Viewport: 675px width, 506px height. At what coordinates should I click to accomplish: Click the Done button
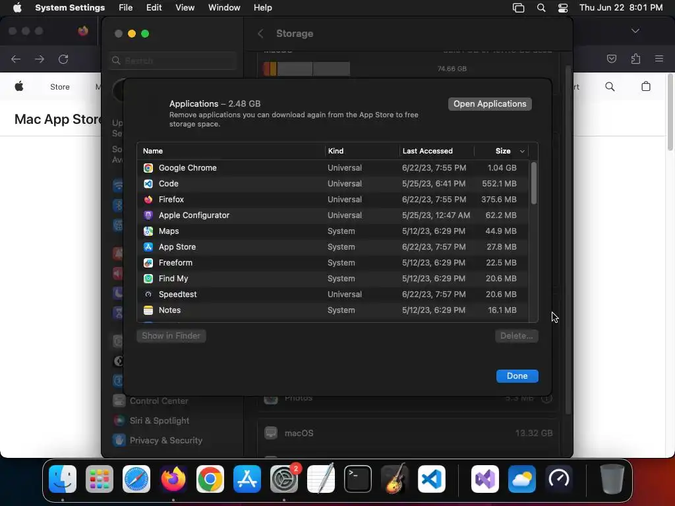517,376
